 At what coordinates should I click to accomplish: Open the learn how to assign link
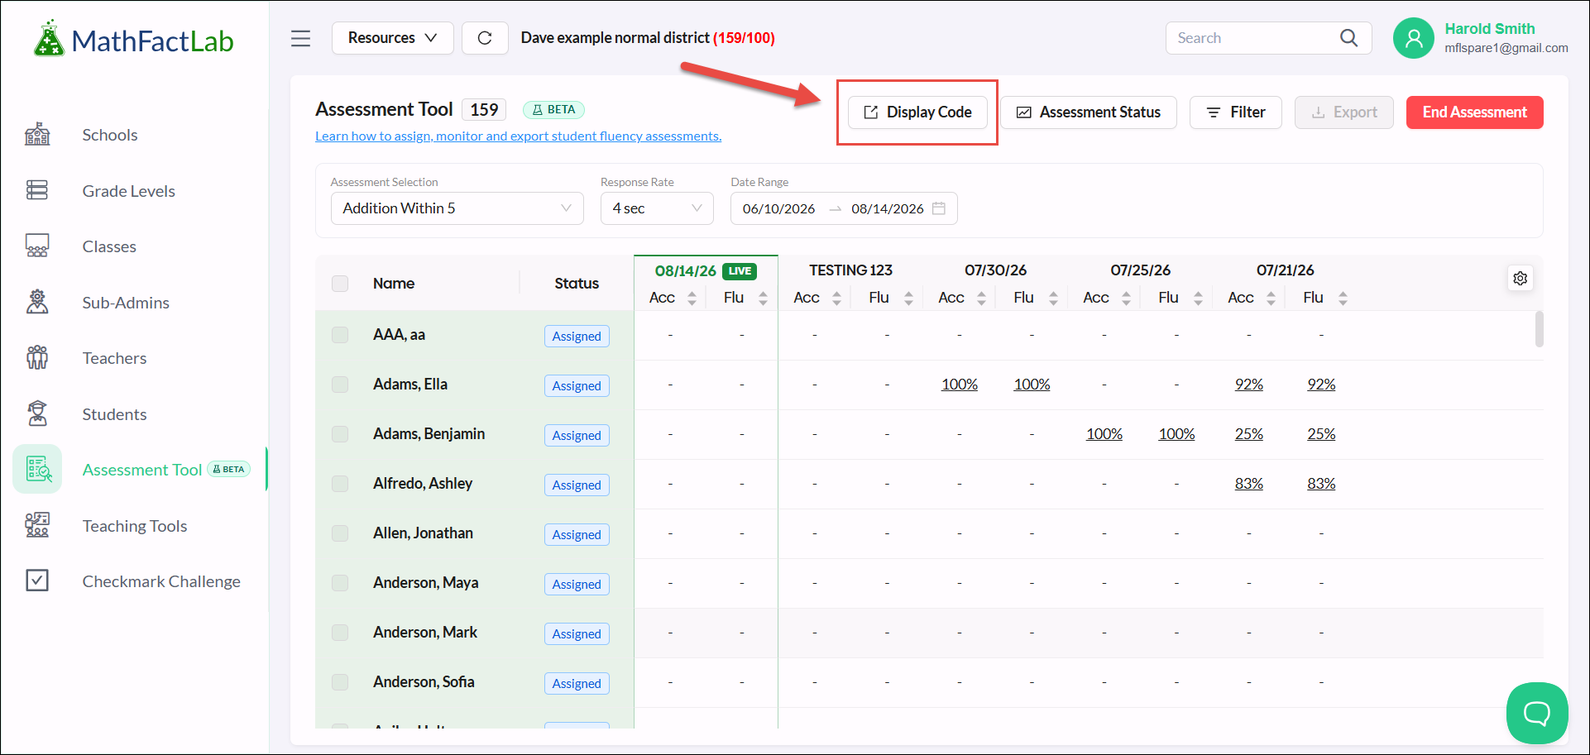(519, 136)
